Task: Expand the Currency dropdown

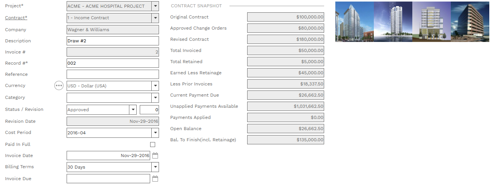Action: (155, 86)
